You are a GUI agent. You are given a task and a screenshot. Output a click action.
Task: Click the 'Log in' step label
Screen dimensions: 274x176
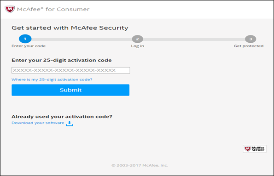[x=138, y=46]
